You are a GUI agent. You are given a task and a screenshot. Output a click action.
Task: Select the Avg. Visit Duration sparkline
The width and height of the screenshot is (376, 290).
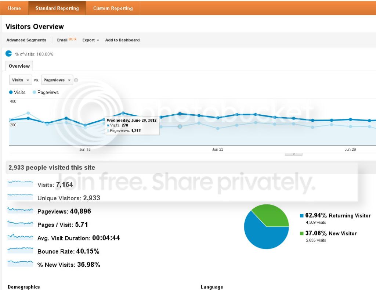pos(20,236)
